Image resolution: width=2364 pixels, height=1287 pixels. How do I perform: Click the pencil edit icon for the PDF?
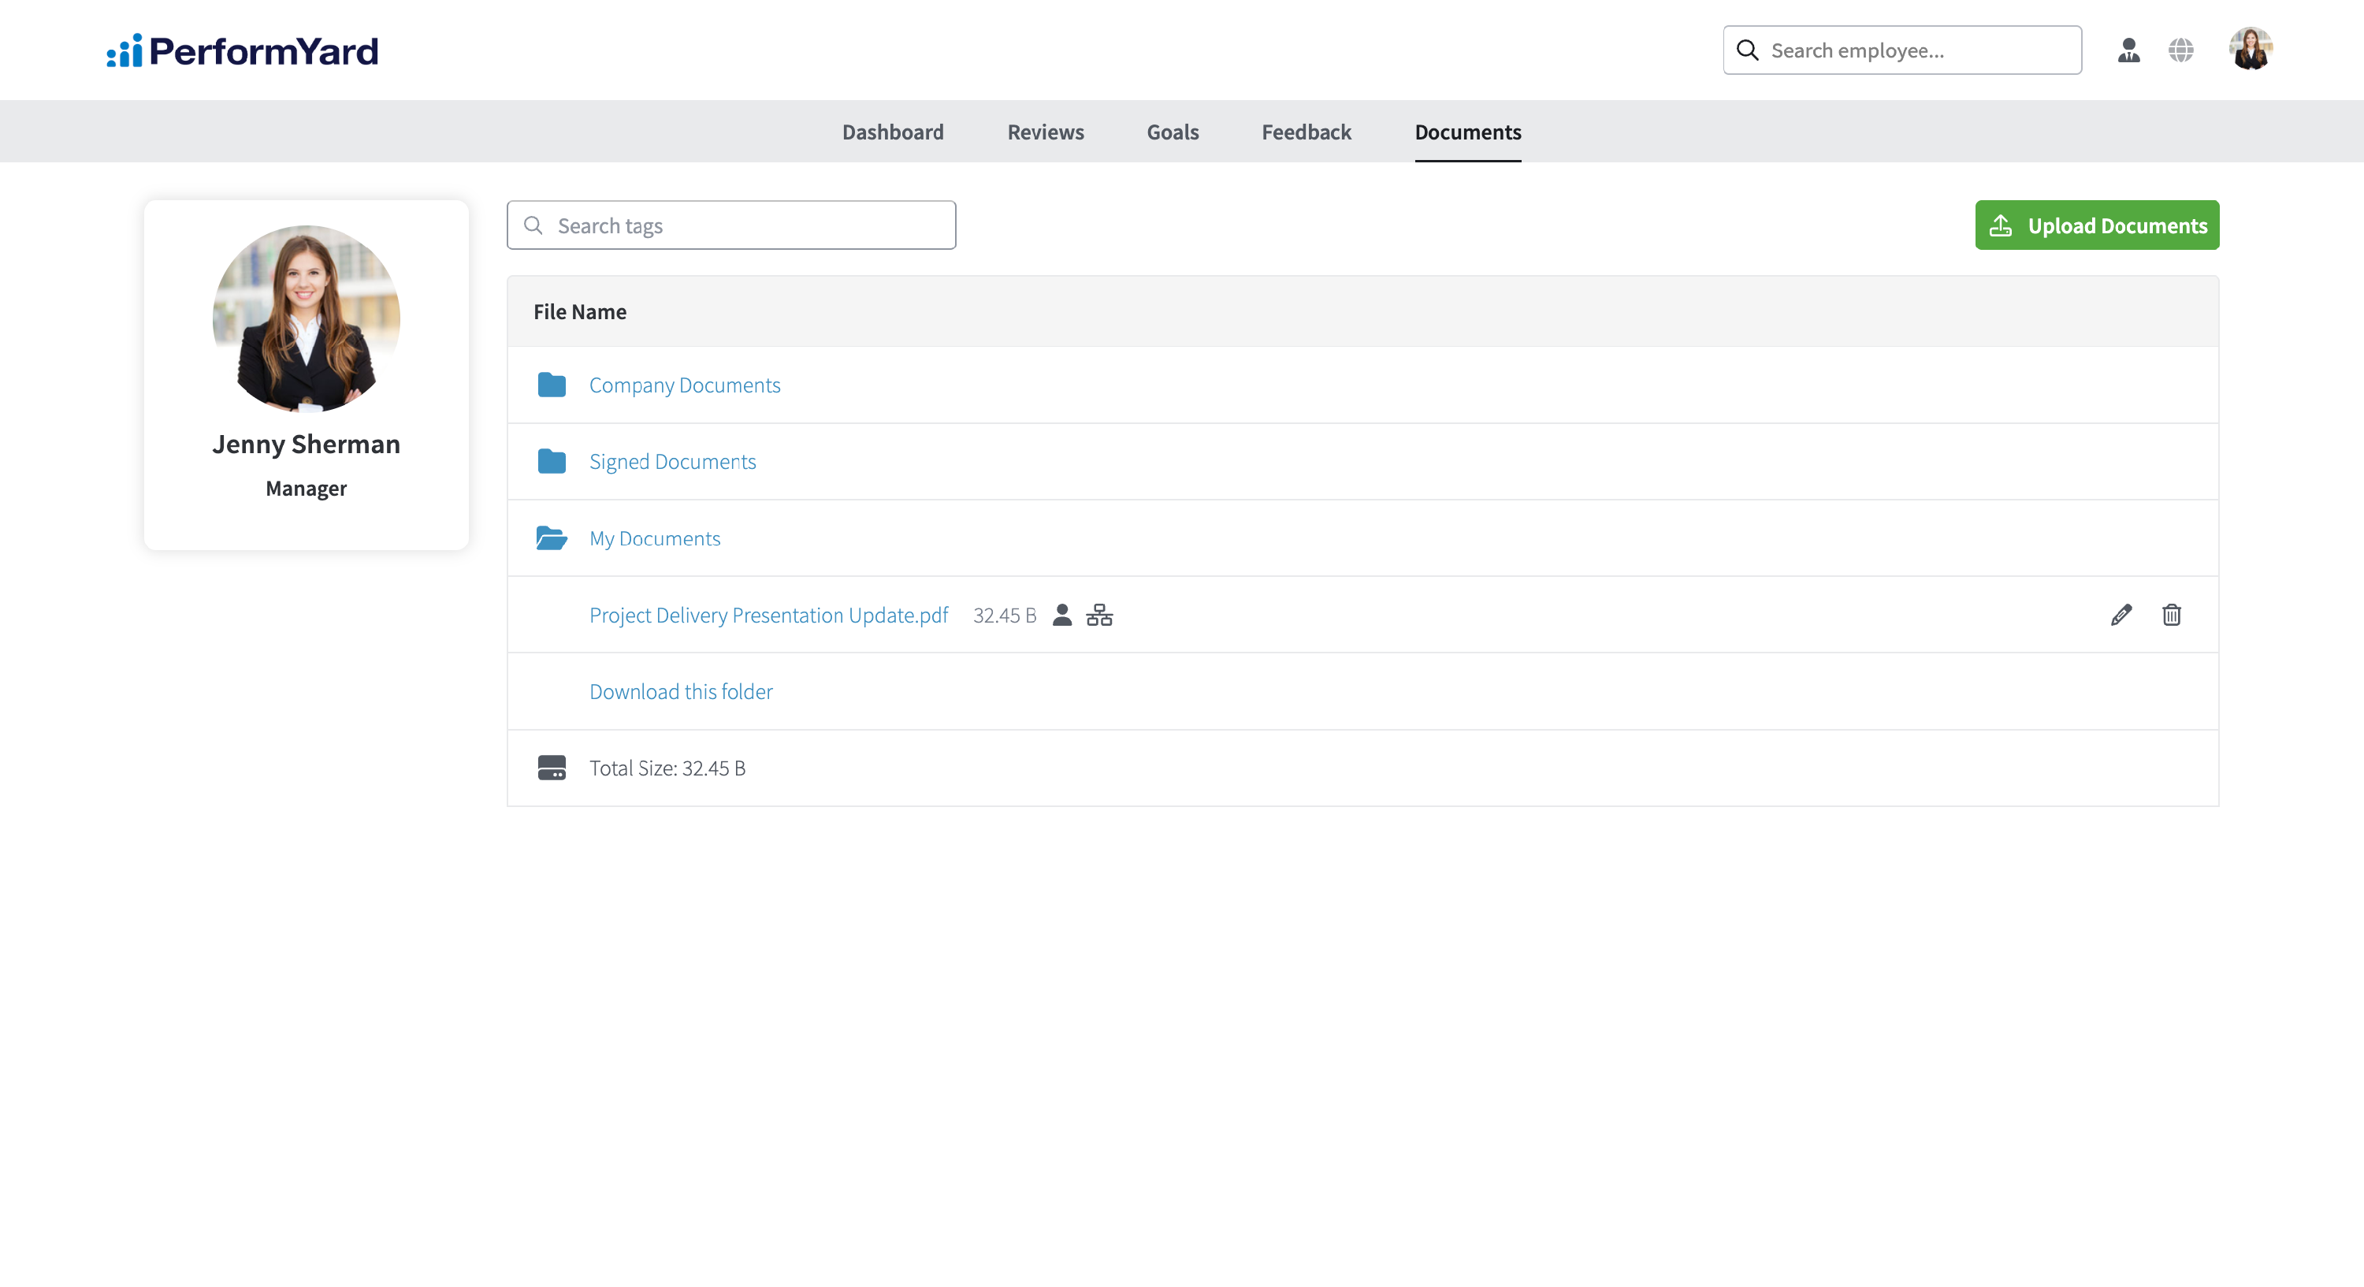(x=2120, y=615)
